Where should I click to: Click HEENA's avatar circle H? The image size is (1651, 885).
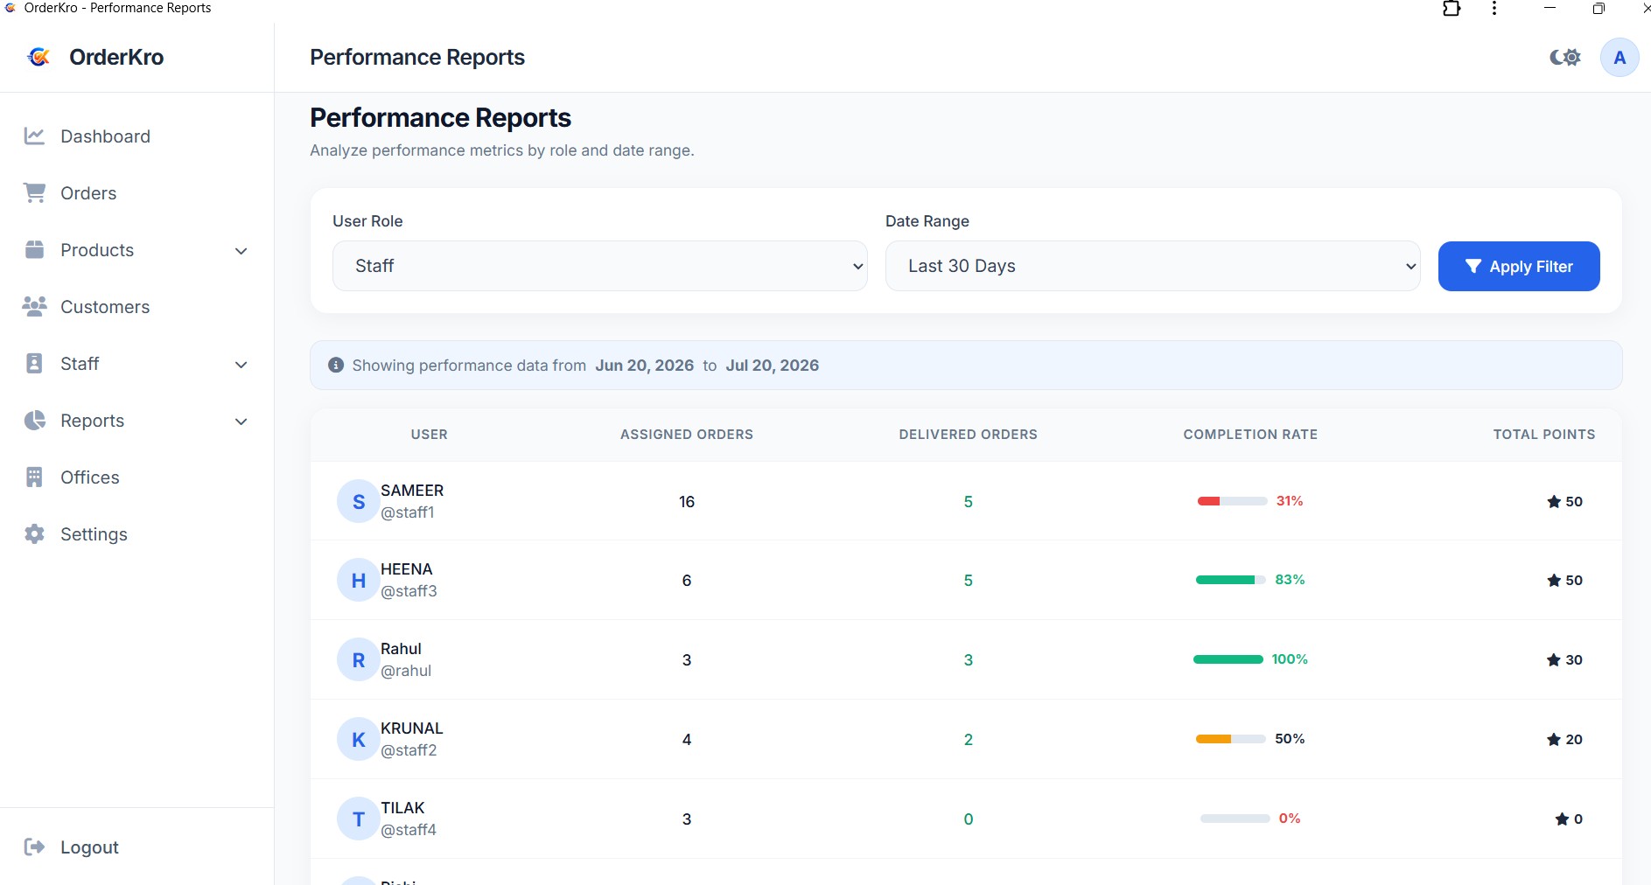(x=359, y=580)
